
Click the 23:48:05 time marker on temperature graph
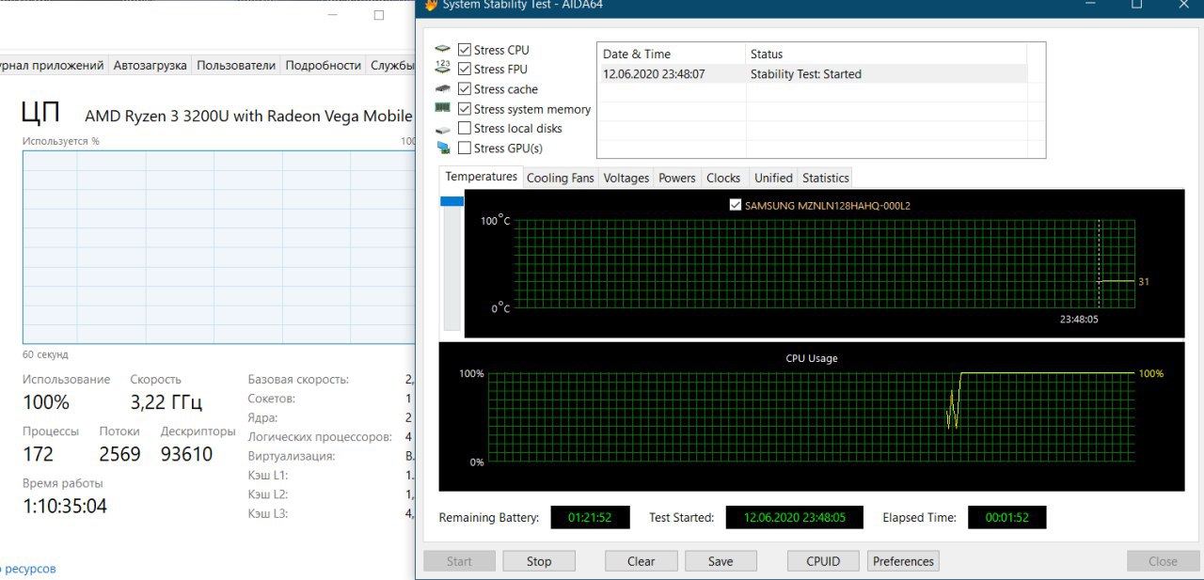(1079, 319)
